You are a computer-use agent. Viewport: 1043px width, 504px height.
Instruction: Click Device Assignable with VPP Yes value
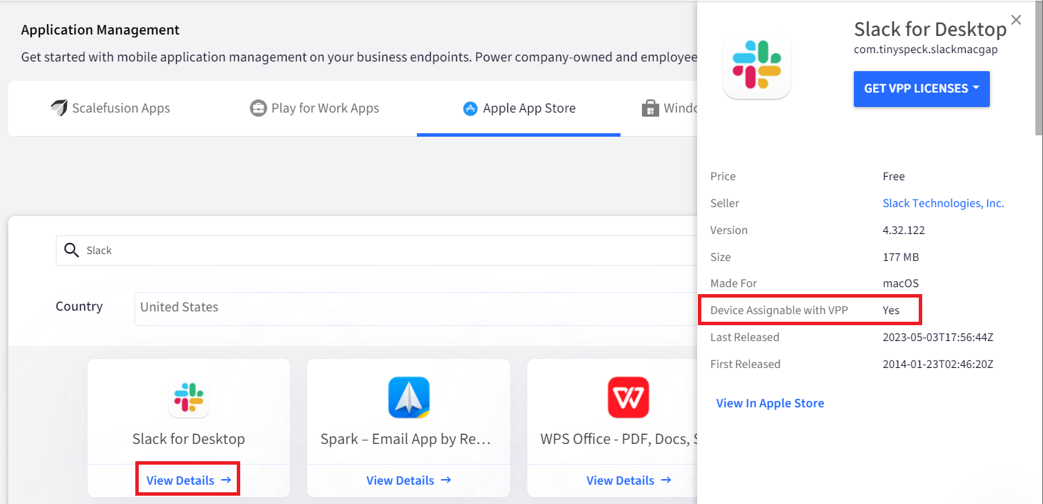coord(891,311)
